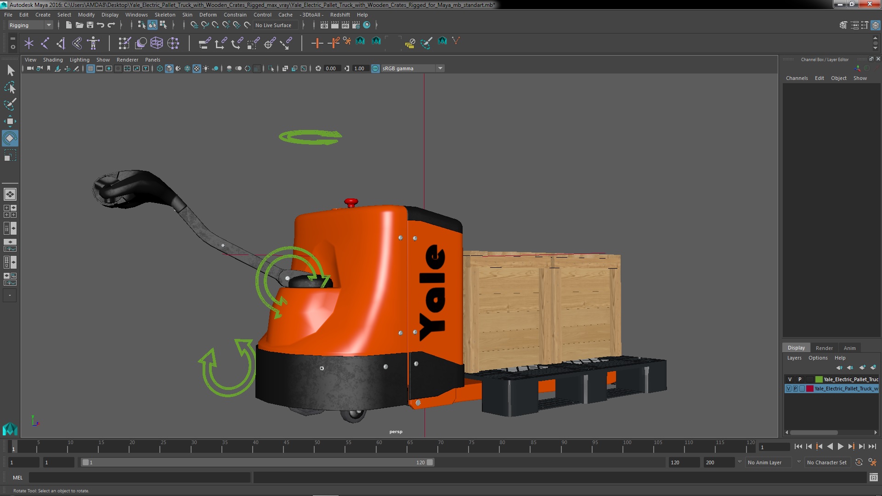Switch to the Render layer tab

pos(824,348)
